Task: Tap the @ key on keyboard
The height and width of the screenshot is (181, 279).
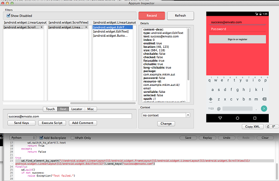Action: click(x=219, y=109)
